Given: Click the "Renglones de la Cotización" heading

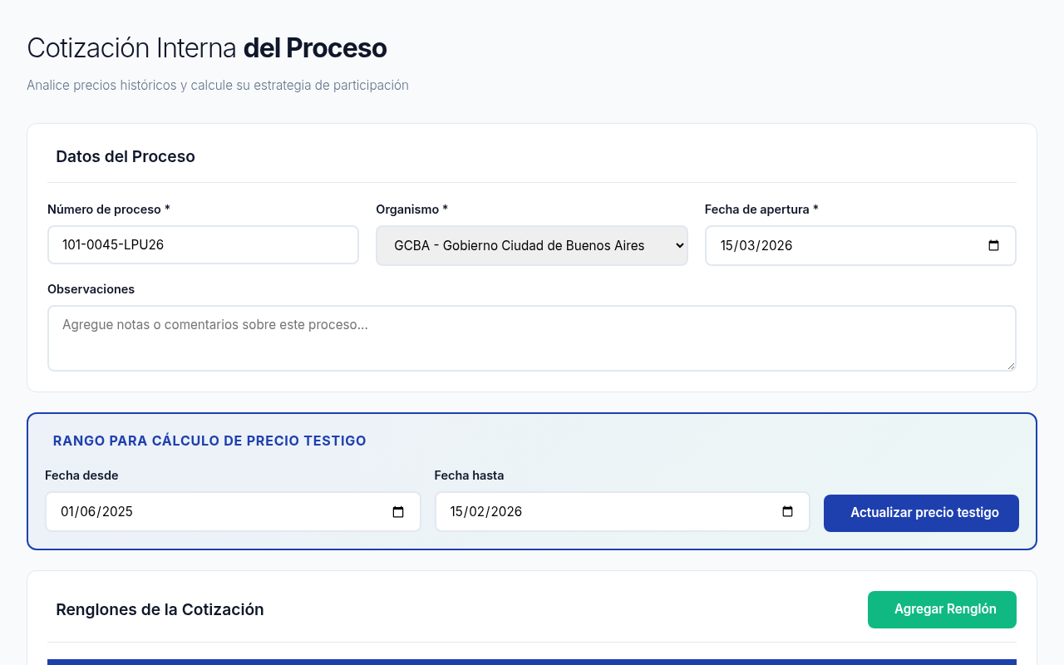Looking at the screenshot, I should pos(160,609).
